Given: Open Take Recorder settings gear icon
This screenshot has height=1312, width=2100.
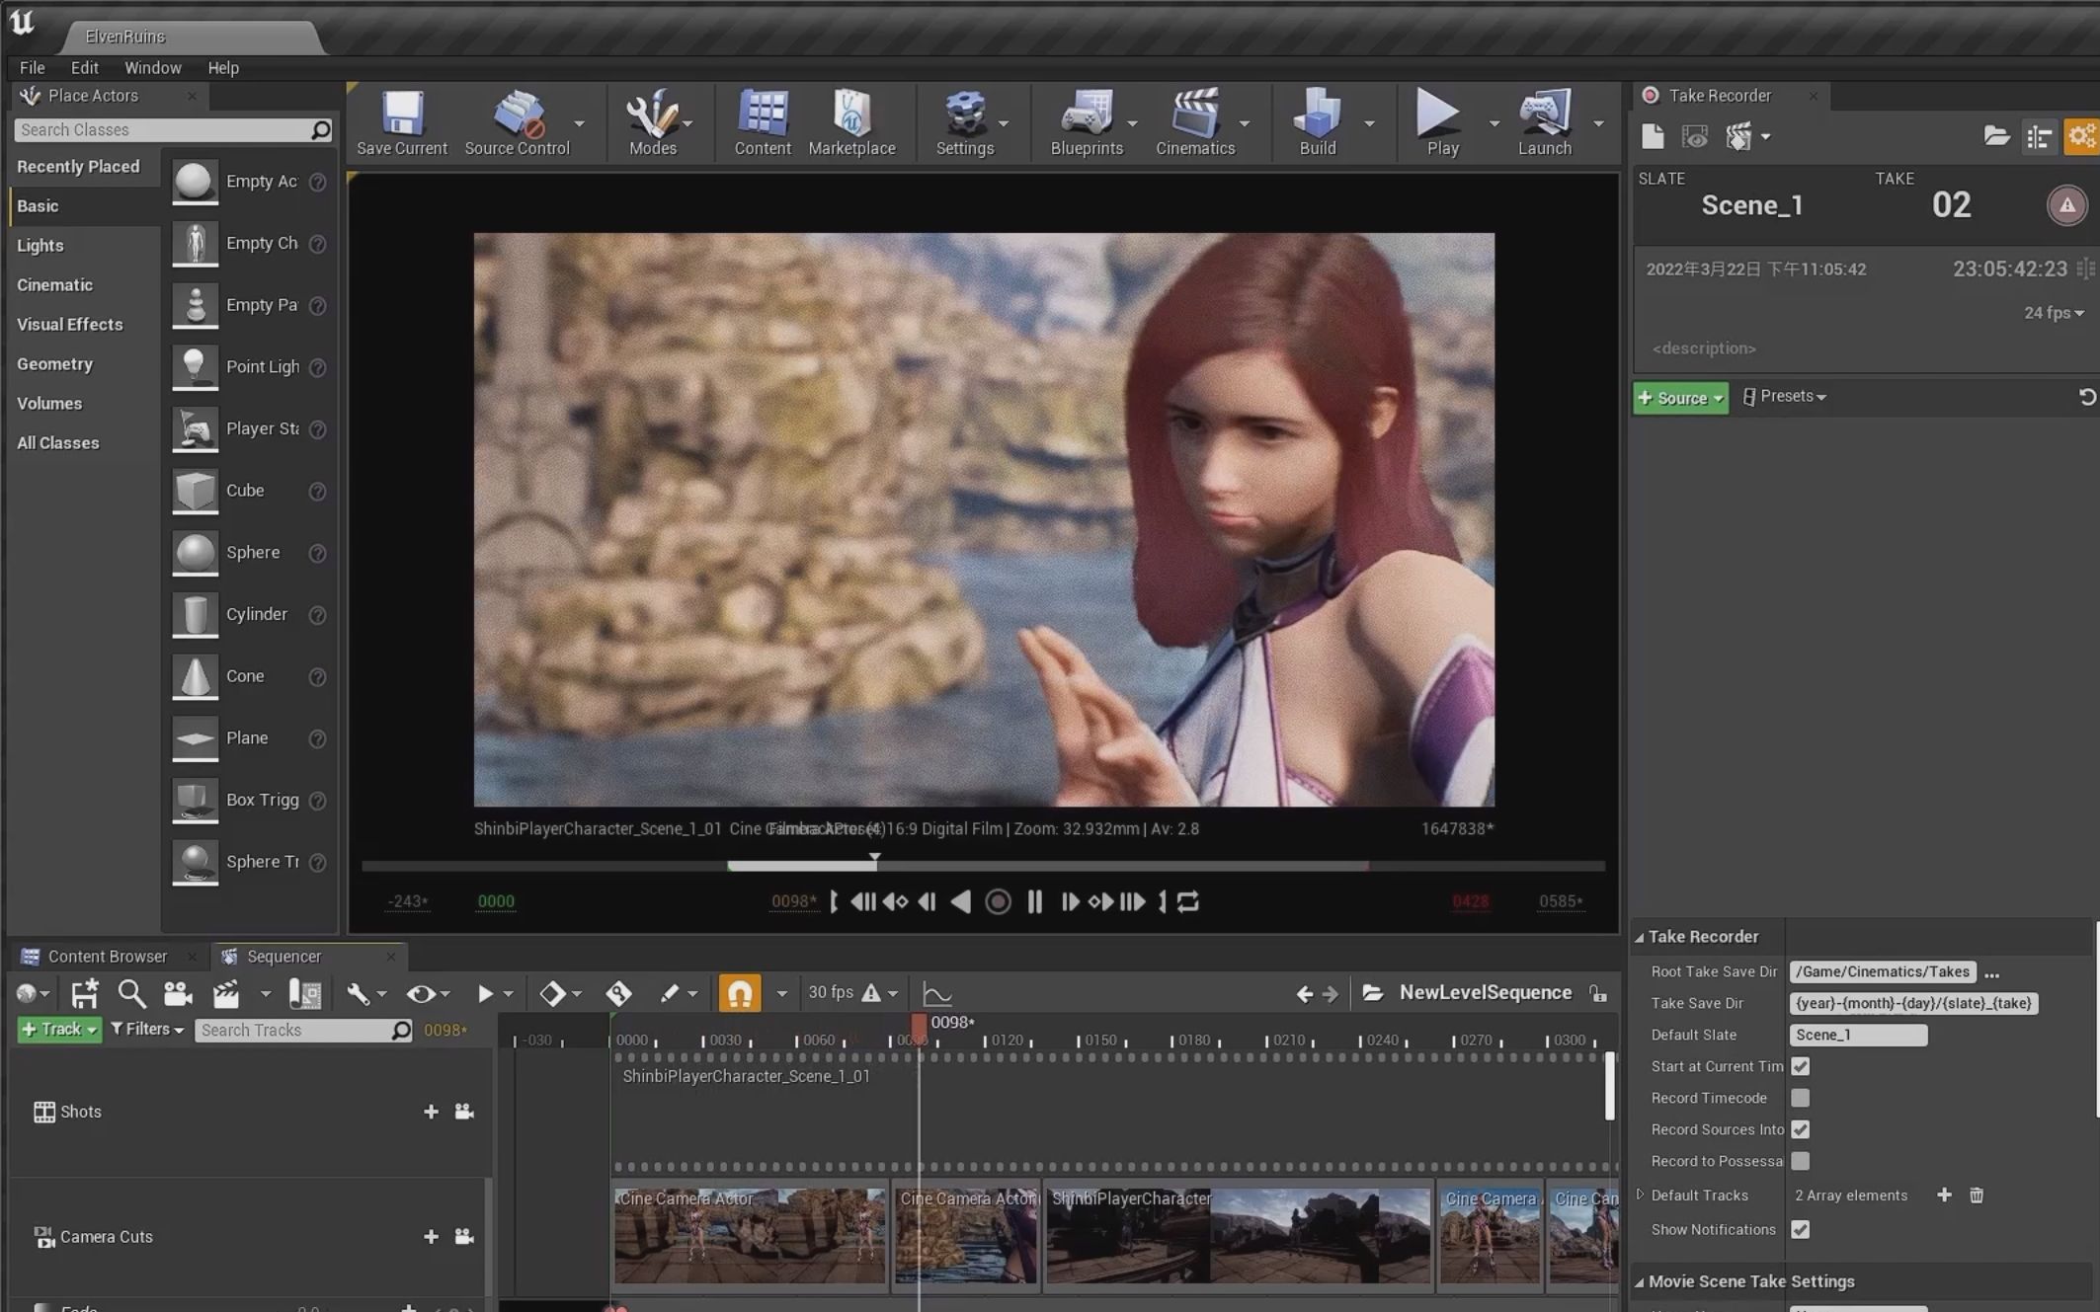Looking at the screenshot, I should pyautogui.click(x=2082, y=136).
